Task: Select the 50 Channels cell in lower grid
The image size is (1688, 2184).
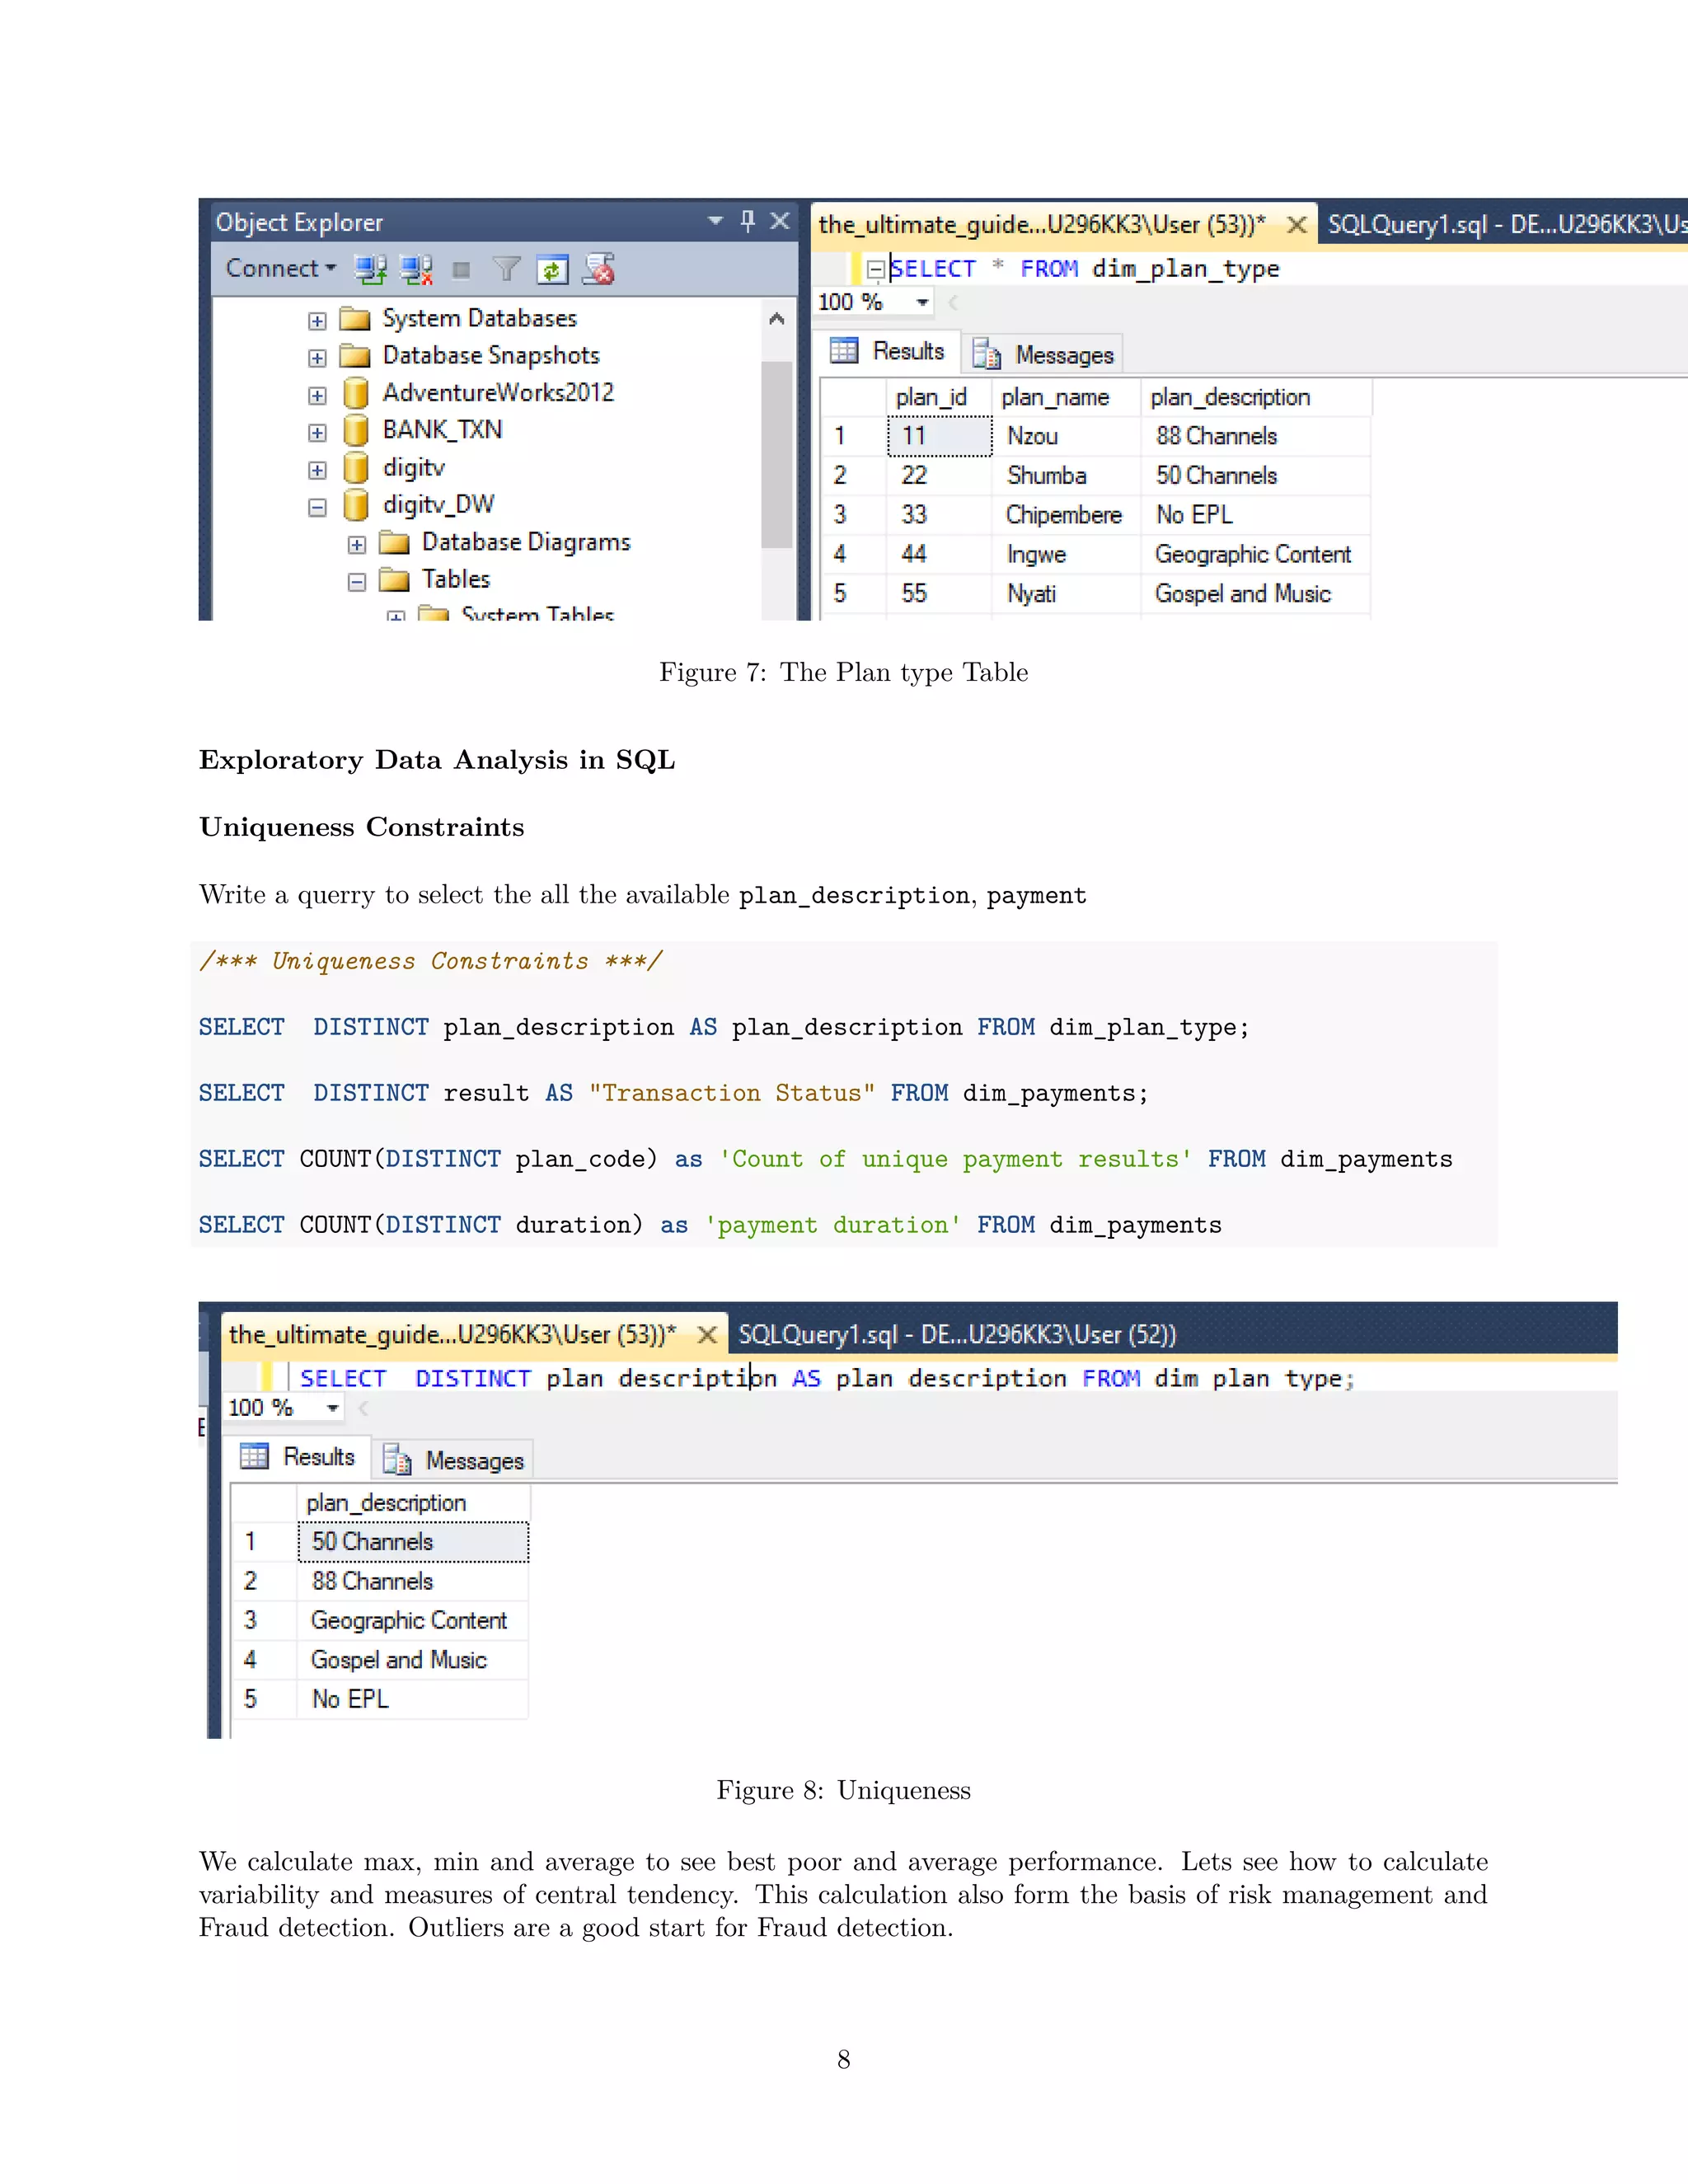Action: click(413, 1542)
